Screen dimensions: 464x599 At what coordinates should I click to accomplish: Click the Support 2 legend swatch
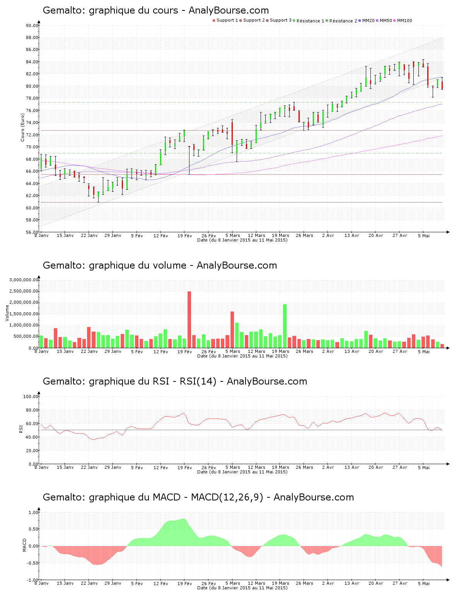pos(241,20)
